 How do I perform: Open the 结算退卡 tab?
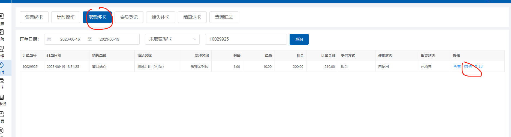pyautogui.click(x=192, y=17)
